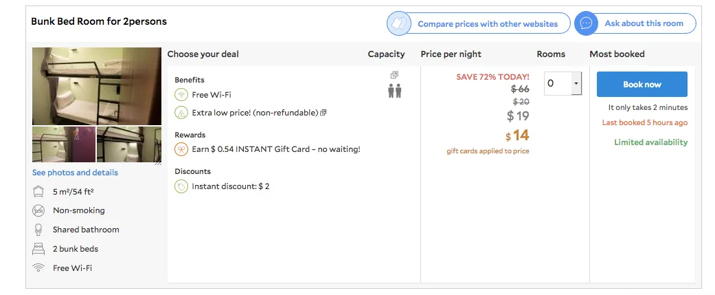This screenshot has width=715, height=295.
Task: Click the non-smoking room icon
Action: [x=38, y=210]
